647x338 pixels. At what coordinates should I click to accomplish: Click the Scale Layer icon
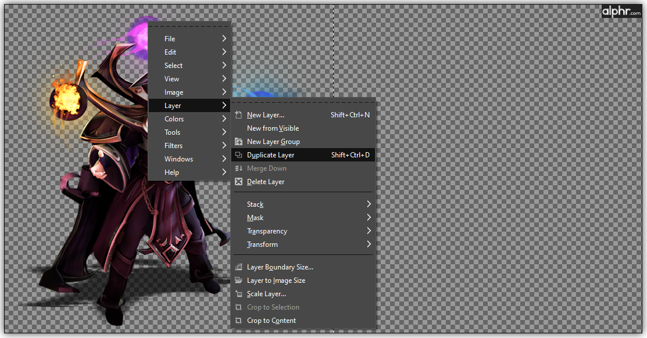click(x=238, y=294)
